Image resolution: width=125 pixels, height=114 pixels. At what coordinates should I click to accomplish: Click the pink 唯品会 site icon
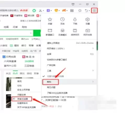click(24, 57)
